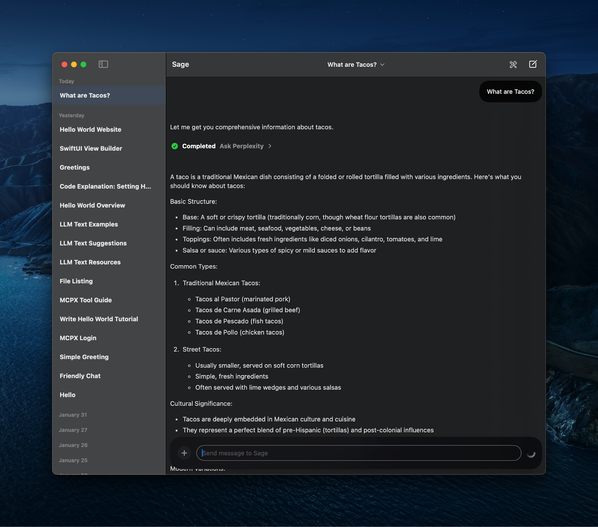Open Code Explanation: Setting H... chat
Image resolution: width=598 pixels, height=527 pixels.
(109, 187)
